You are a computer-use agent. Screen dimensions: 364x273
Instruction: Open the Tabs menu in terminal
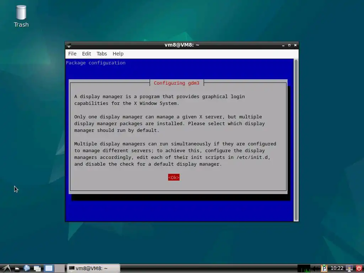coord(102,54)
